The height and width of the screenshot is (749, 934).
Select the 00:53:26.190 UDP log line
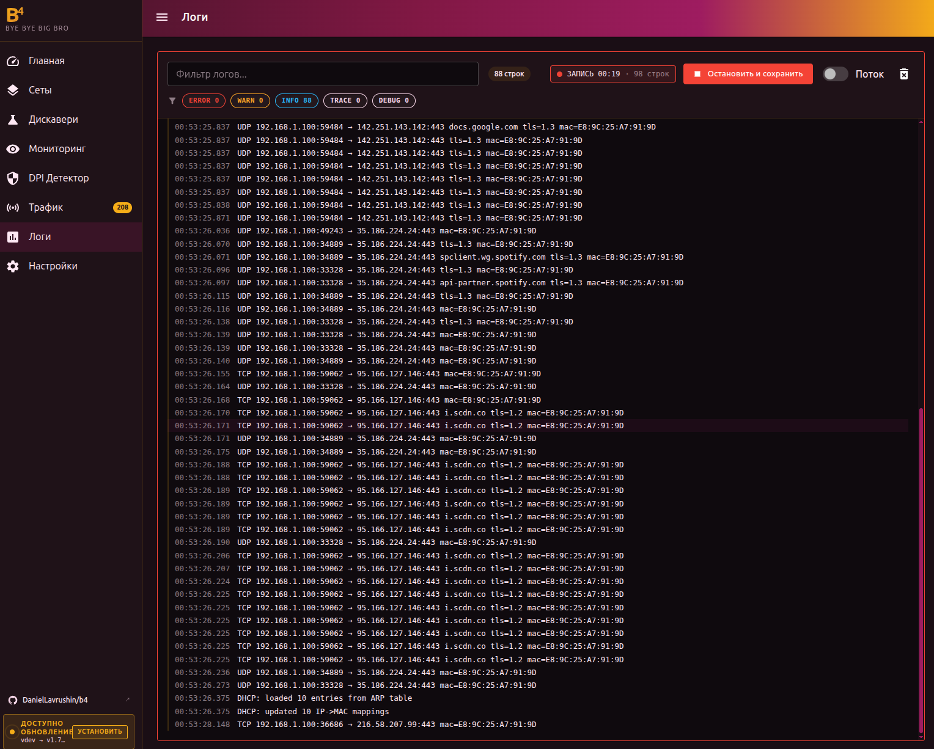tap(538, 543)
